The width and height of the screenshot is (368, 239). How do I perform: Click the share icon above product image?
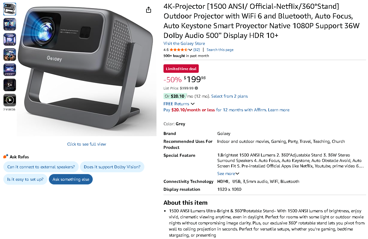click(x=148, y=10)
